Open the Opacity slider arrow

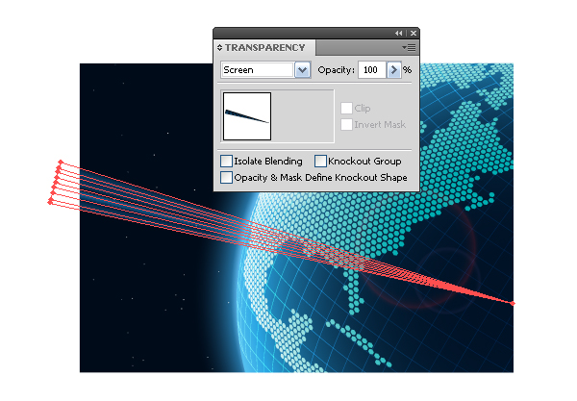coord(394,70)
